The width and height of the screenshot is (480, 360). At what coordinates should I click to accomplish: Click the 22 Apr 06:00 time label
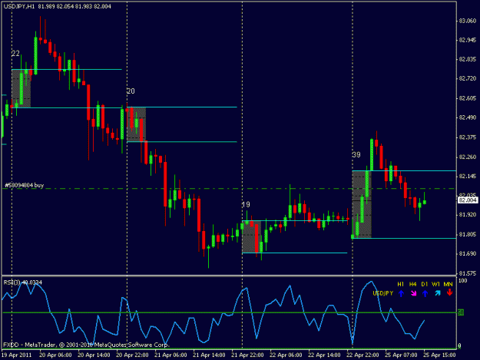(x=286, y=355)
